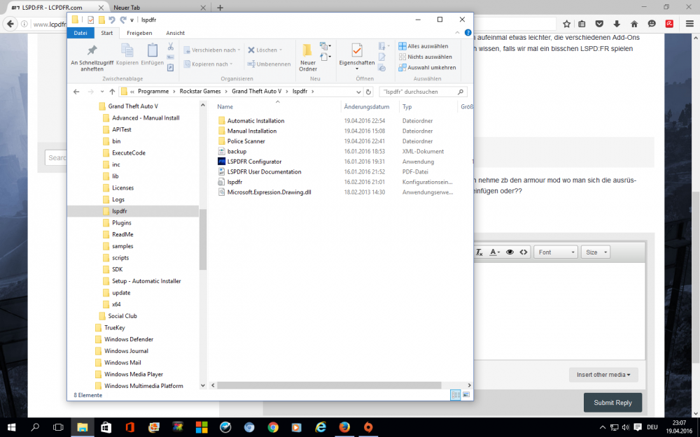Click the remove formatting icon in the editor
The width and height of the screenshot is (700, 437).
(x=479, y=252)
